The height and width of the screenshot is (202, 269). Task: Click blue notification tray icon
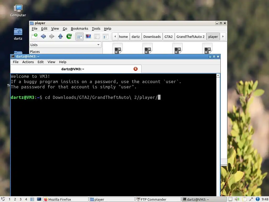tap(257, 199)
